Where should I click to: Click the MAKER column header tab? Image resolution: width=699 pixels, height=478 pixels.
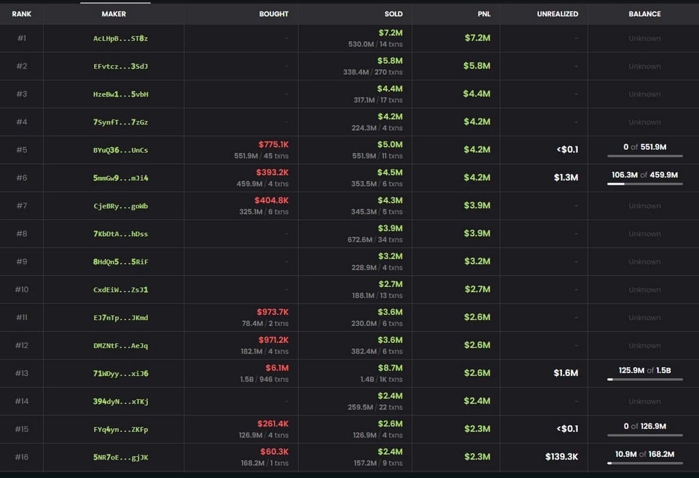(x=114, y=14)
